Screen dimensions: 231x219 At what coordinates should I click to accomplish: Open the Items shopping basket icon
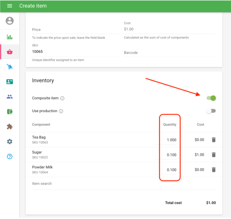(10, 52)
